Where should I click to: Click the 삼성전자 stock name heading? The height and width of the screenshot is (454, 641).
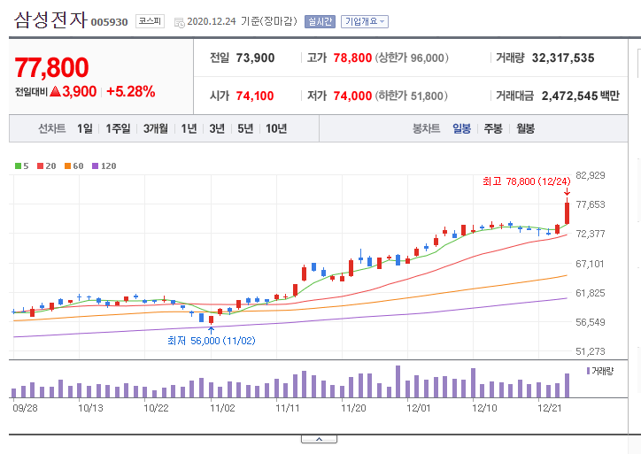pos(50,19)
